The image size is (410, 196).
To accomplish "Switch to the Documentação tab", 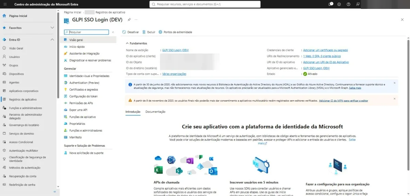I will [x=155, y=112].
